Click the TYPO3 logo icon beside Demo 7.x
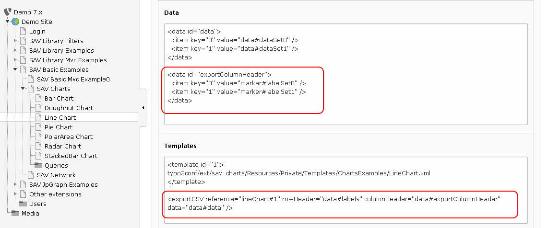The width and height of the screenshot is (548, 228). (8, 12)
